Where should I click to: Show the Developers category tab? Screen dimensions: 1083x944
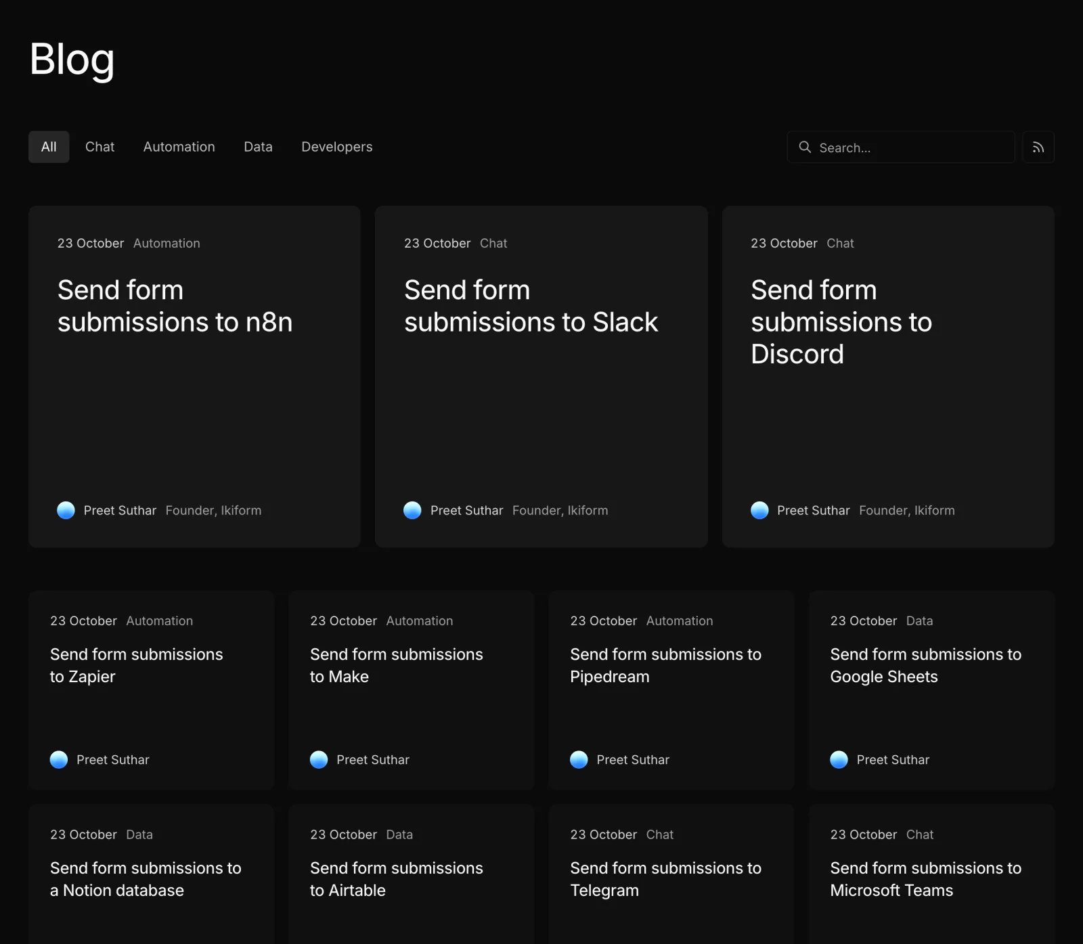pos(336,147)
